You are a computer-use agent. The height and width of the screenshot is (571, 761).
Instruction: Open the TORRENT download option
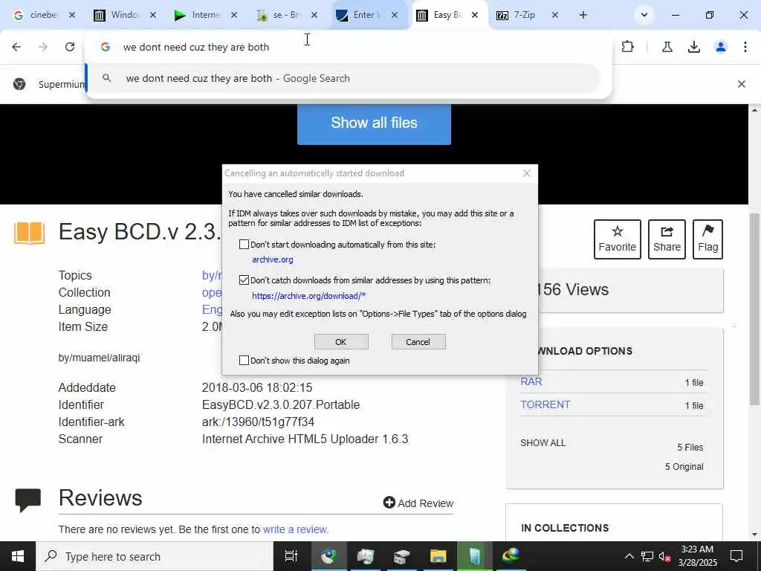tap(545, 404)
